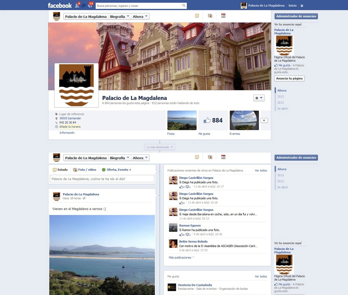Open the 'Lo más destacado' filter dropdown
The height and width of the screenshot is (295, 348).
[x=159, y=147]
